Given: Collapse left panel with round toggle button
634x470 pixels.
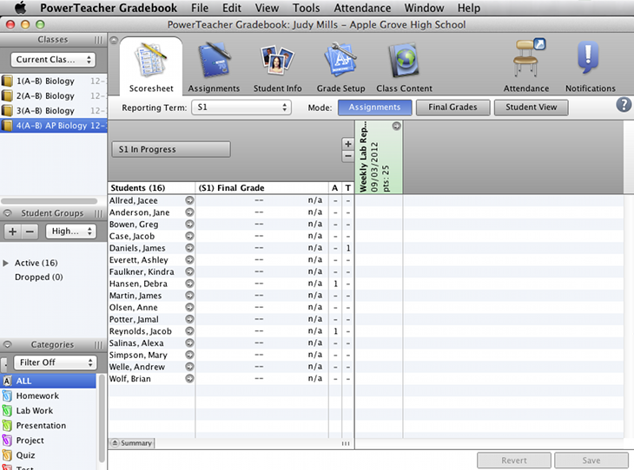Looking at the screenshot, I should pos(114,41).
